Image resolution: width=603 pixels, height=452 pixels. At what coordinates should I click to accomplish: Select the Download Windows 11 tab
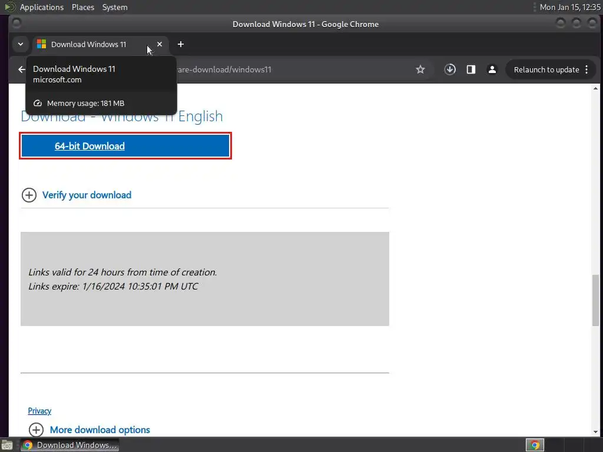pyautogui.click(x=100, y=44)
